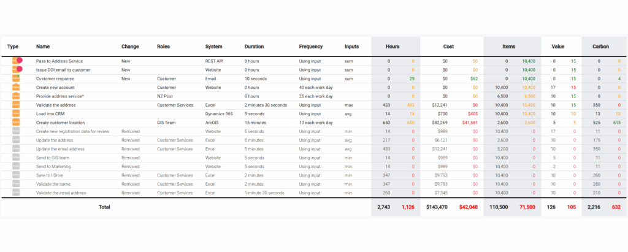
Task: Click the type icon for Validate the address
Action: click(16, 105)
